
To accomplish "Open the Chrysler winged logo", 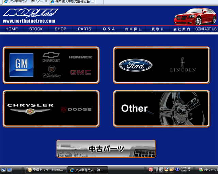I will pyautogui.click(x=30, y=109).
